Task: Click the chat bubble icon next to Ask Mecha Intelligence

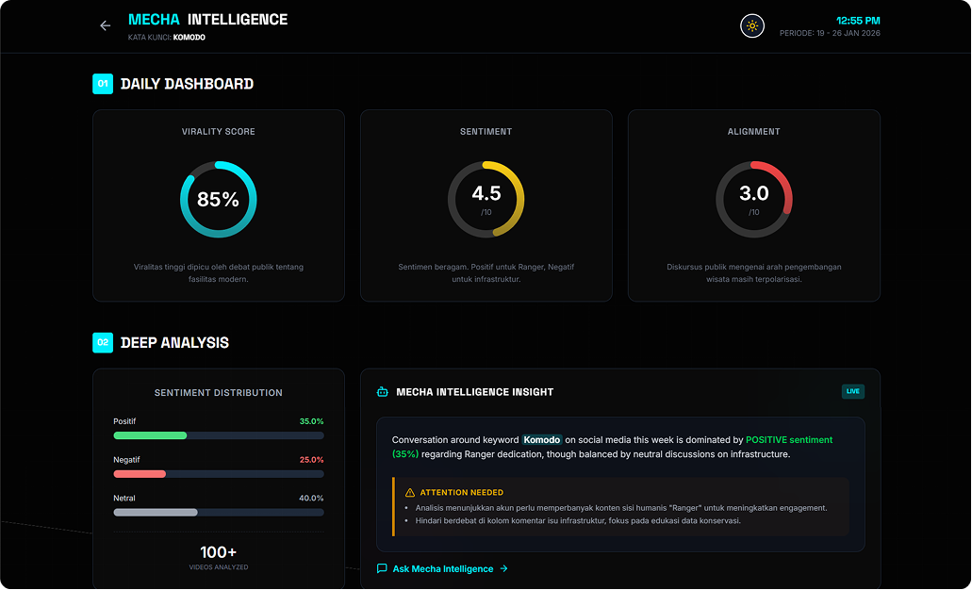Action: [x=381, y=568]
